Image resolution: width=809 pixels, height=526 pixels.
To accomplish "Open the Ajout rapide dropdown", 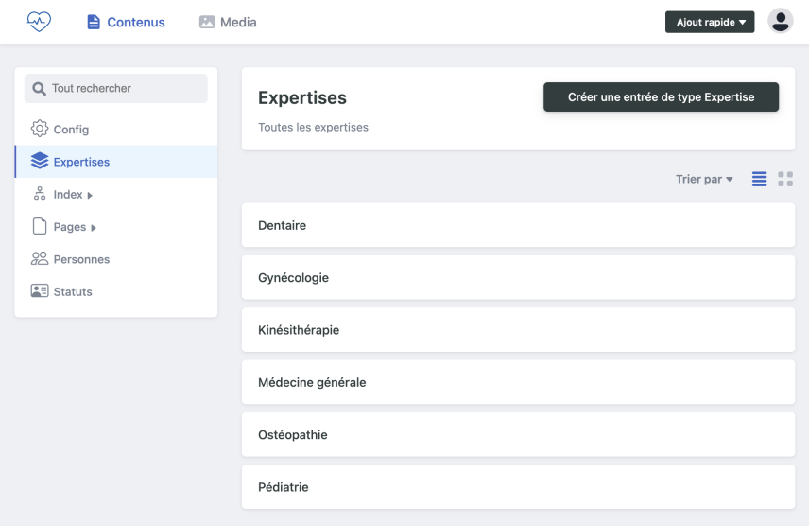I will coord(710,22).
